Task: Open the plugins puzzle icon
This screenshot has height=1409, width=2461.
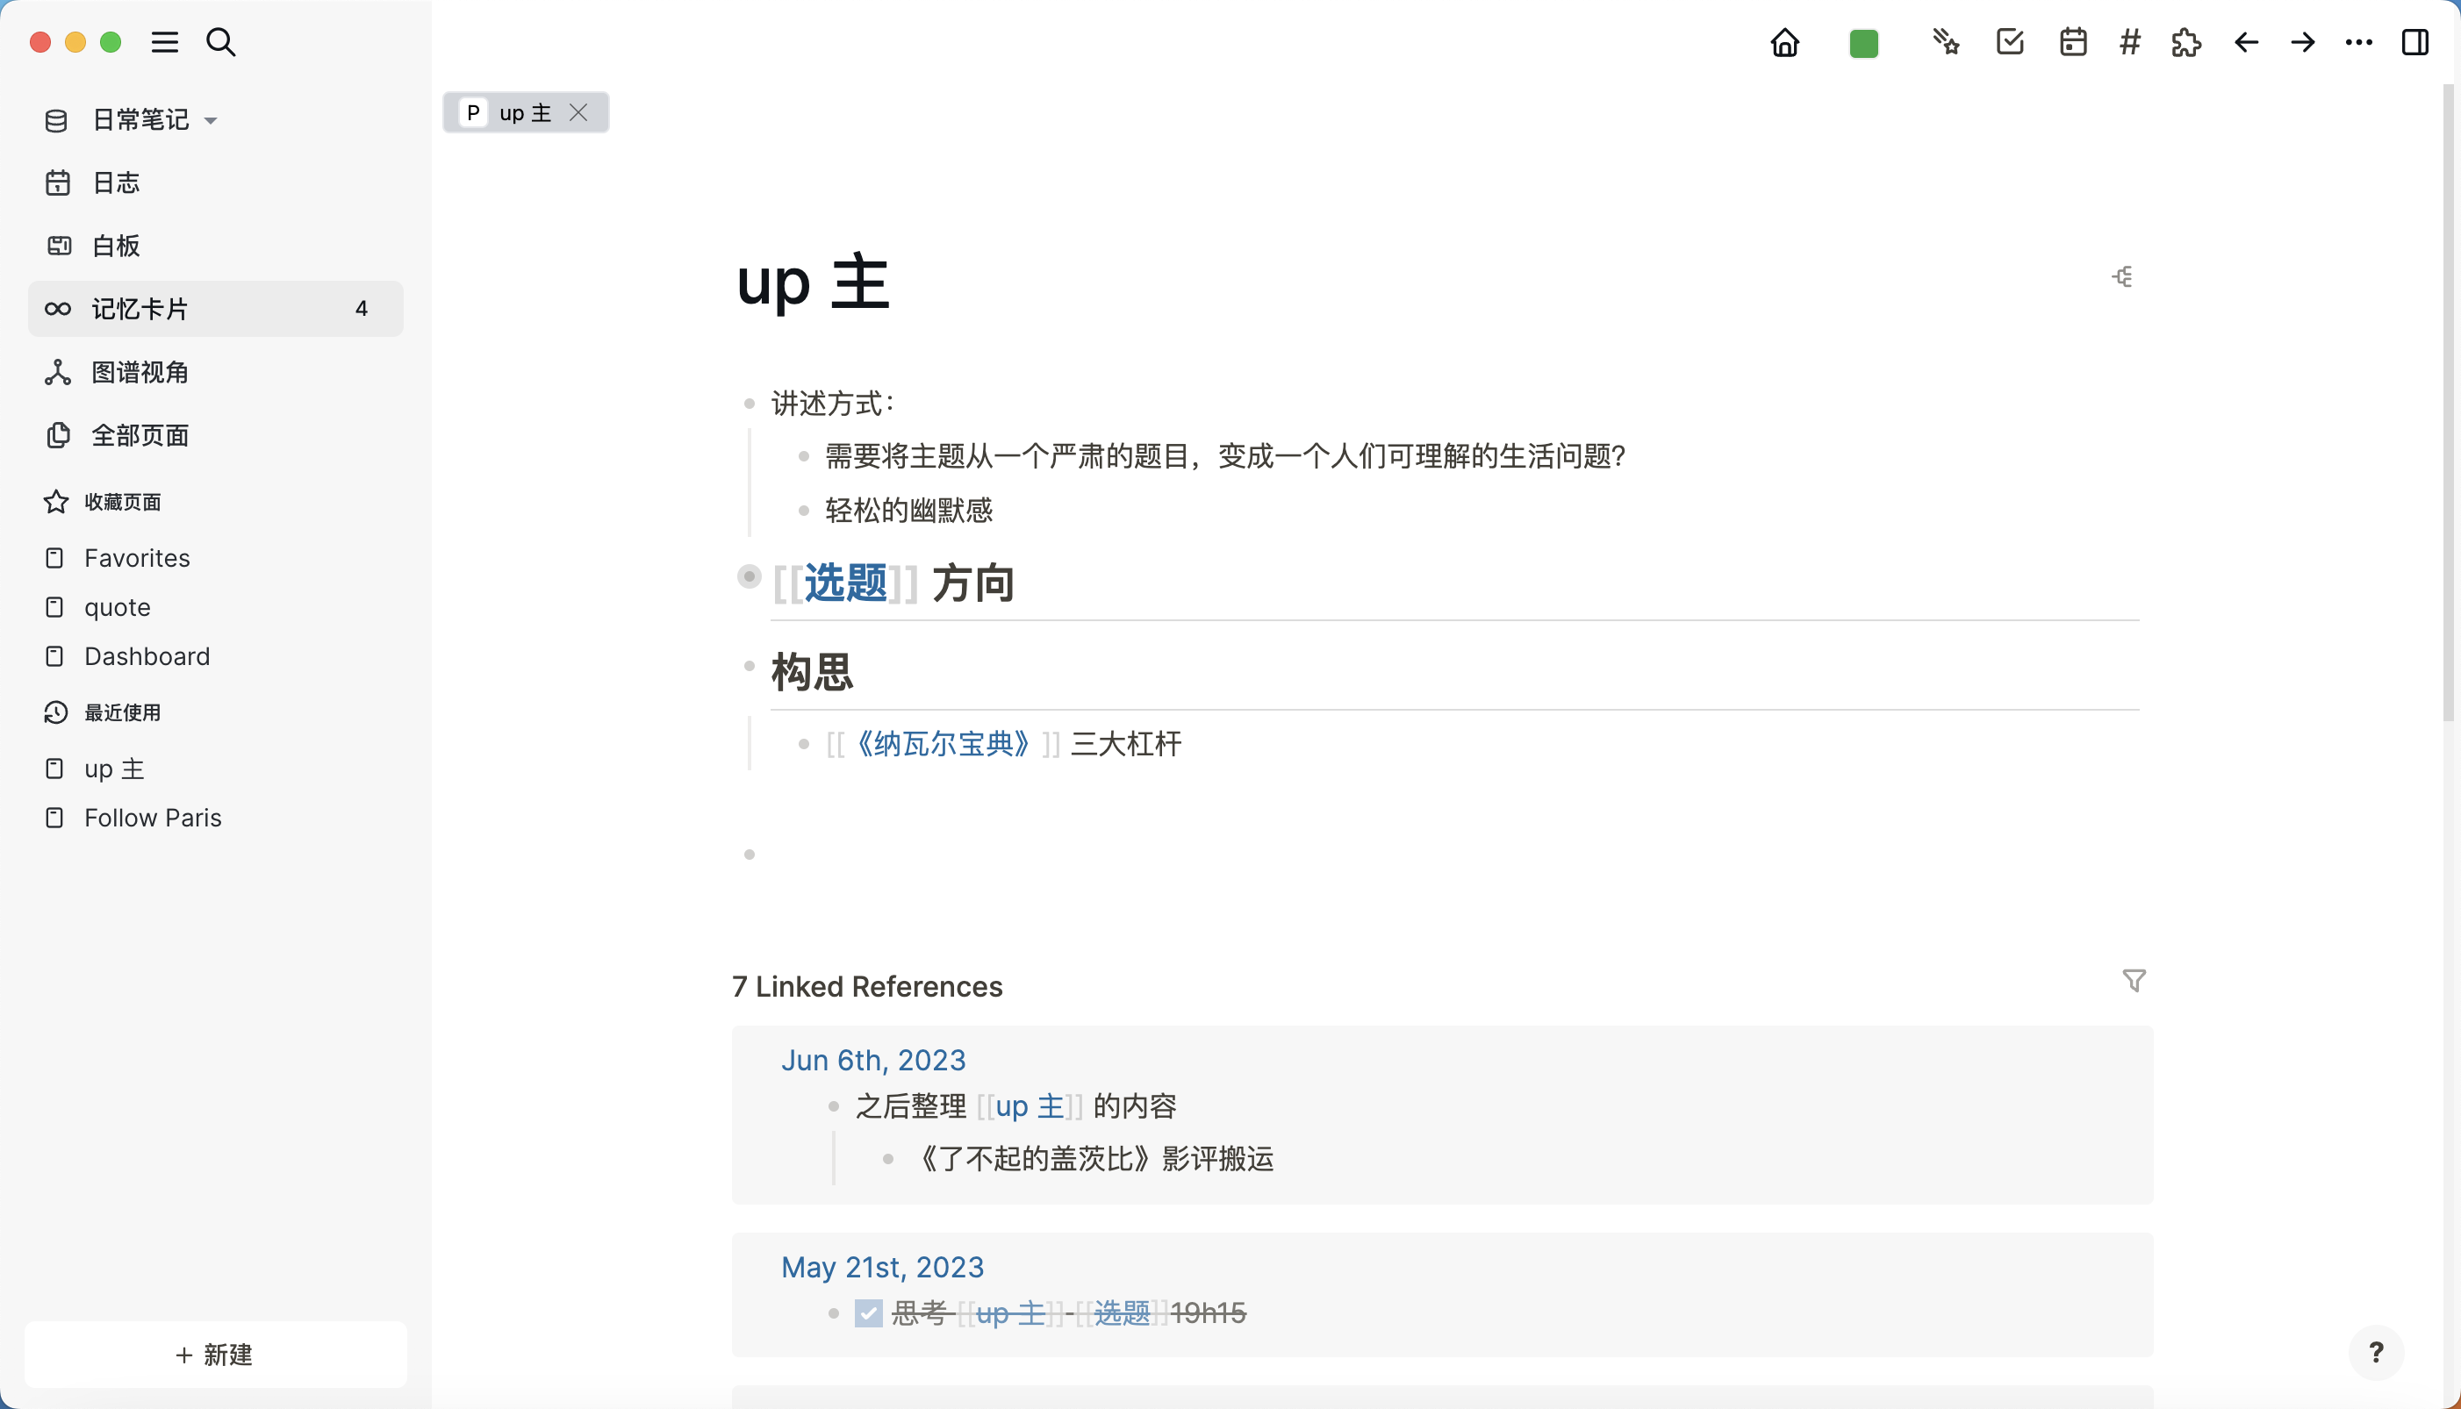Action: (2186, 43)
